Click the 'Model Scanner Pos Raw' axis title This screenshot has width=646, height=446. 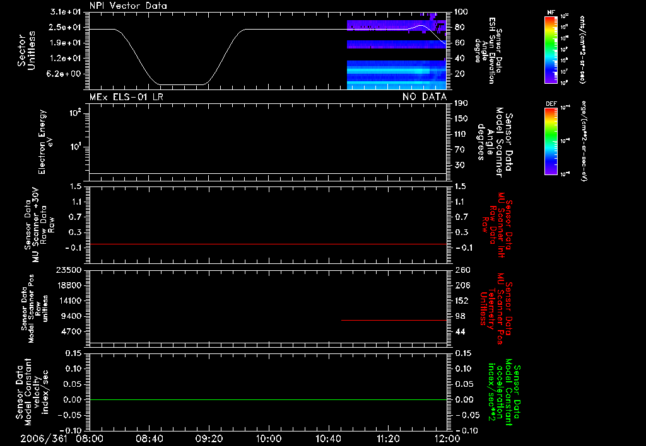point(34,309)
